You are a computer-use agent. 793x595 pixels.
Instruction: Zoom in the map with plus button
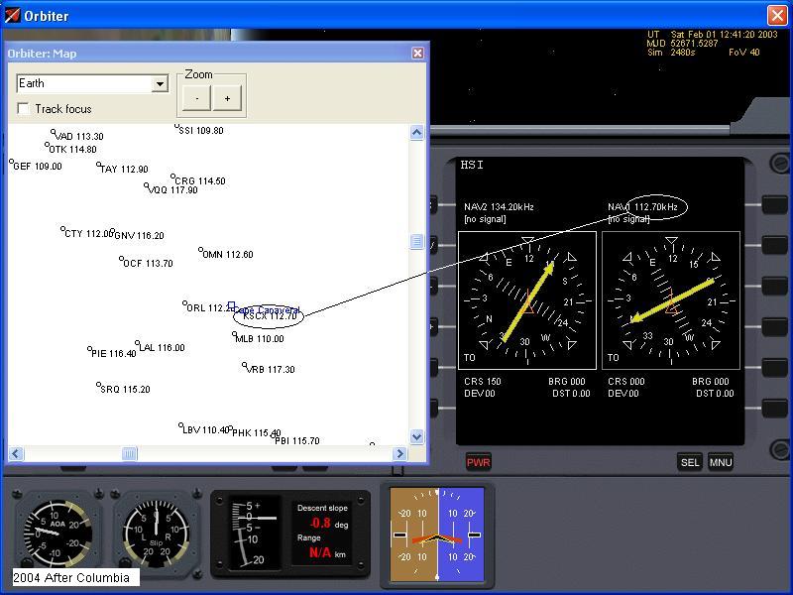pos(227,98)
